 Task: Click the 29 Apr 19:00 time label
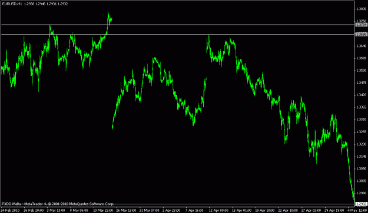coord(334,210)
